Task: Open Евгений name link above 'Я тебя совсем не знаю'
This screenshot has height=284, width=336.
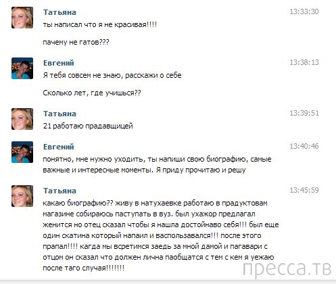Action: 59,63
